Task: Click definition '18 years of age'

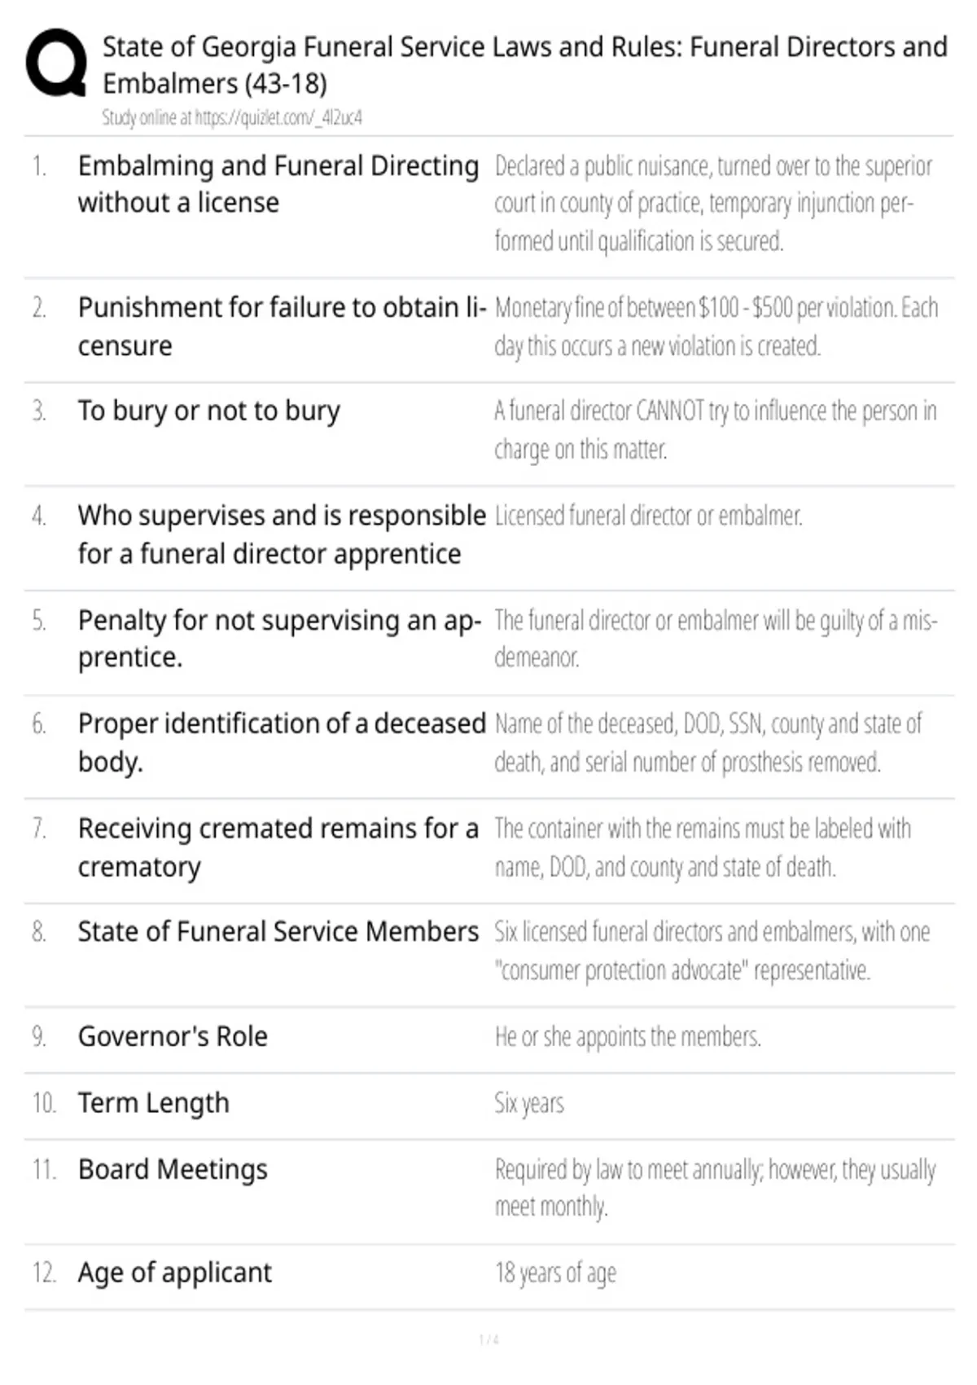Action: 555,1273
